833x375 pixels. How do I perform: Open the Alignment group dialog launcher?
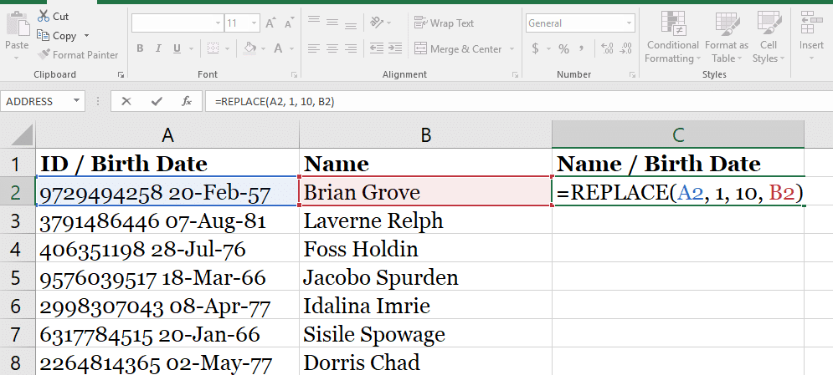[x=515, y=75]
